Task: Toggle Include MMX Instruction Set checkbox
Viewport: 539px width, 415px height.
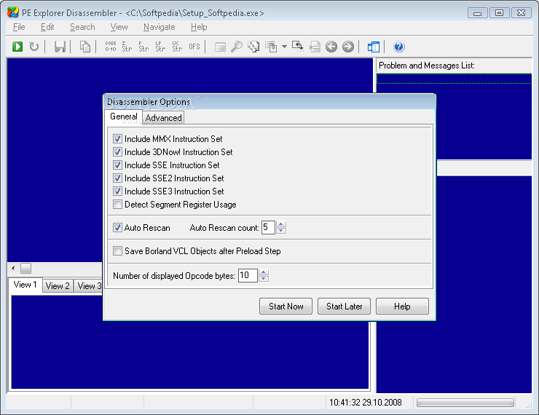Action: [x=117, y=139]
